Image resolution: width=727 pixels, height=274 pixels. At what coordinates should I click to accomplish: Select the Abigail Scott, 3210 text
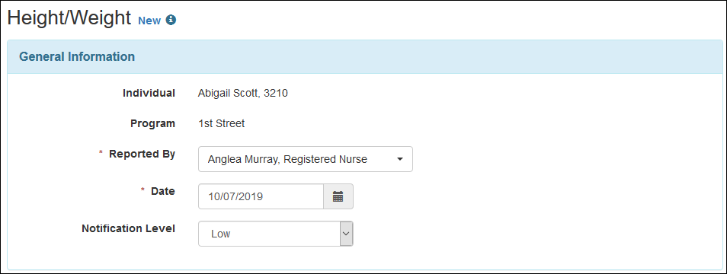click(243, 94)
